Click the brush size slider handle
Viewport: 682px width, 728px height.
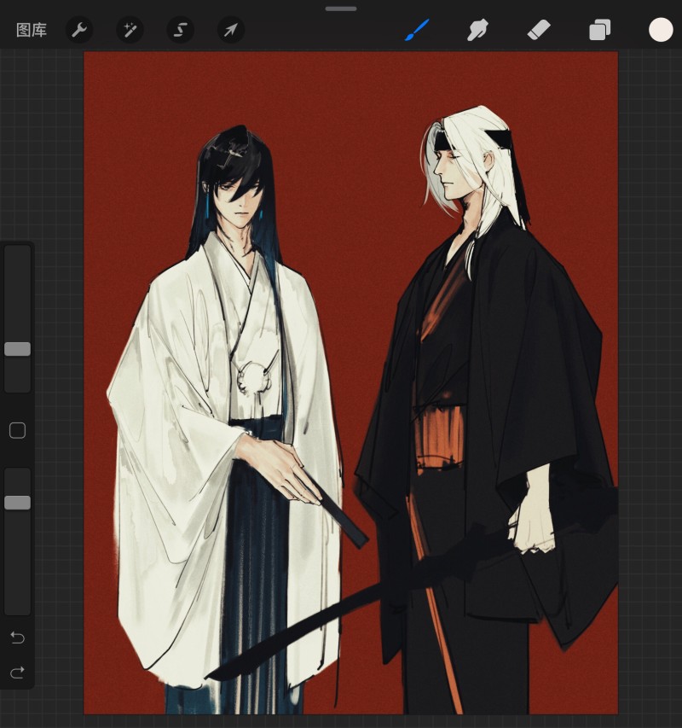pos(18,349)
